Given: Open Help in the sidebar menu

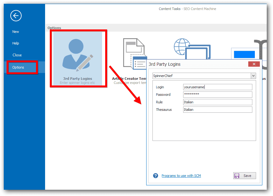Looking at the screenshot, I should click(15, 43).
